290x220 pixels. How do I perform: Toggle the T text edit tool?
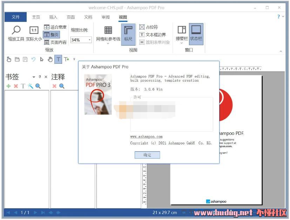point(58,59)
